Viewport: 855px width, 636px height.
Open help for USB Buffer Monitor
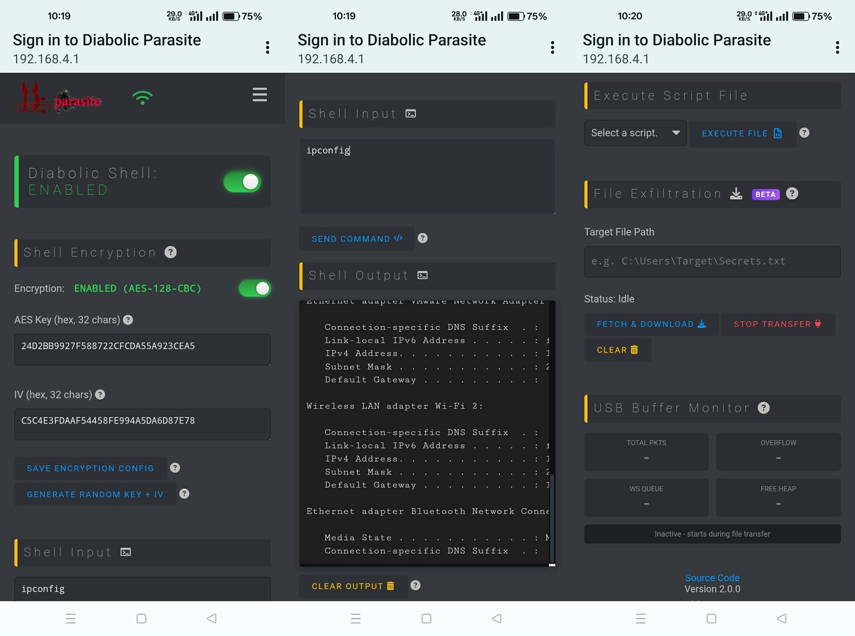(764, 408)
